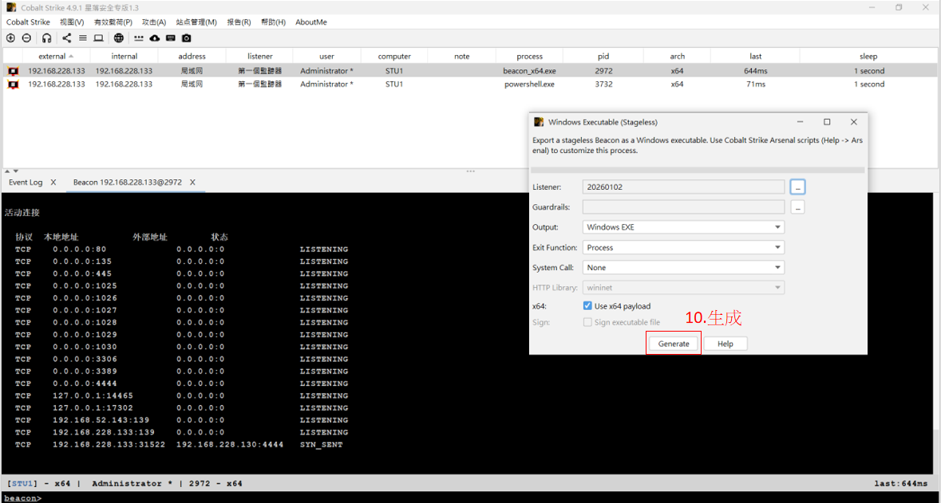Open the AboutMe menu

[310, 22]
